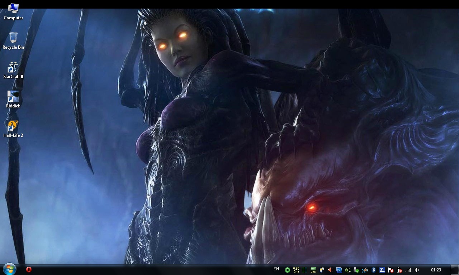The image size is (459, 275).
Task: Launch Opera from the taskbar
Action: tap(29, 270)
